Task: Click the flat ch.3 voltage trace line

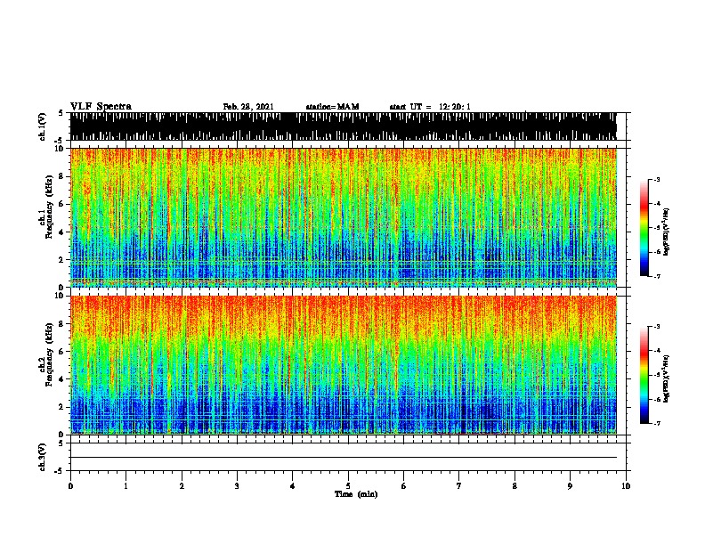Action: point(344,458)
